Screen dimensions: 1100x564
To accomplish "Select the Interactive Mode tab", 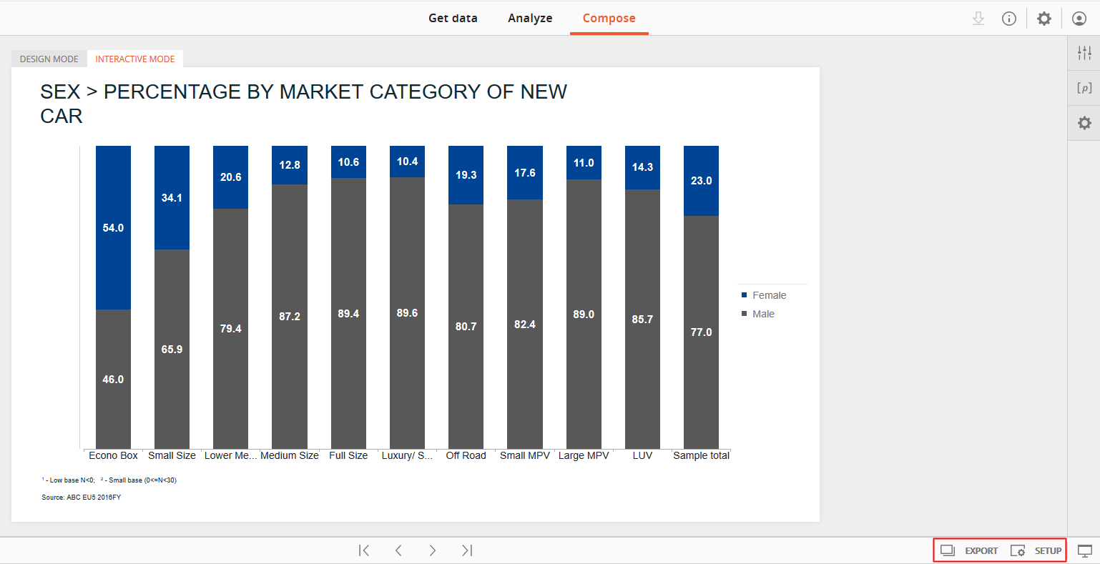I will pyautogui.click(x=135, y=59).
